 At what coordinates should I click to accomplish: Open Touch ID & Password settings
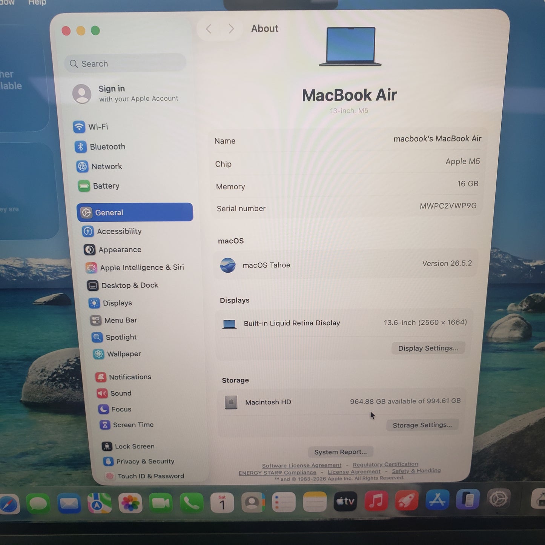tap(145, 476)
